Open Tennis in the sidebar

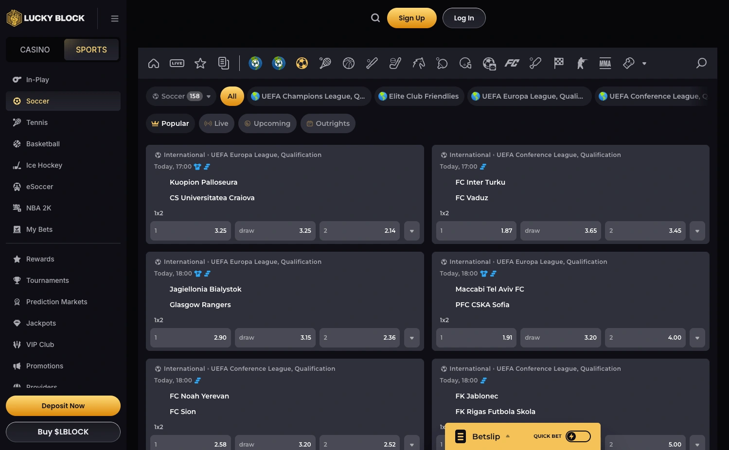click(x=63, y=122)
